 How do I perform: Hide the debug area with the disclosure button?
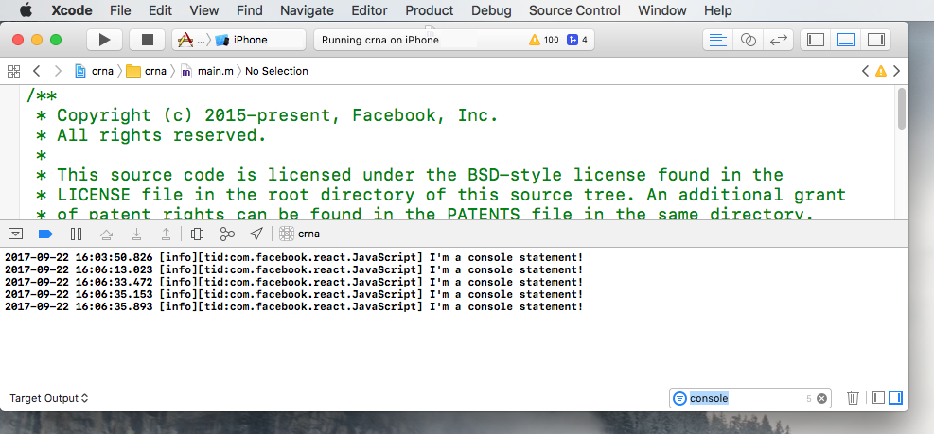[x=16, y=234]
